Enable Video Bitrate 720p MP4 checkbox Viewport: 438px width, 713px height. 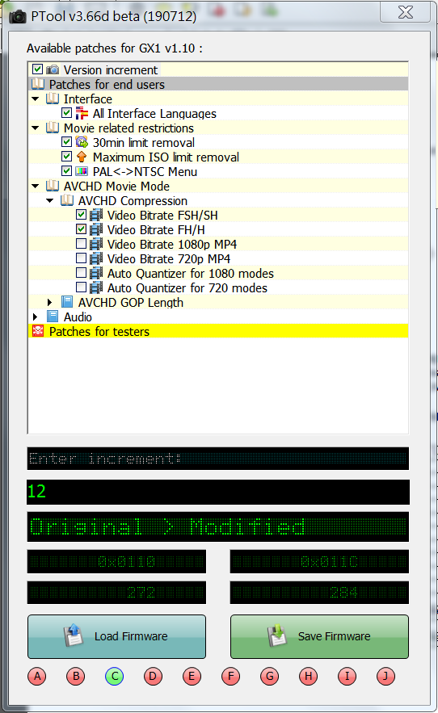pyautogui.click(x=81, y=258)
